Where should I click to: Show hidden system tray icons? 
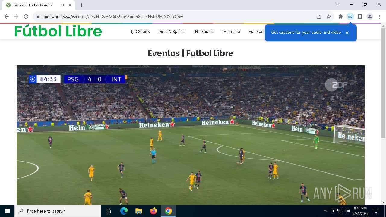point(325,211)
